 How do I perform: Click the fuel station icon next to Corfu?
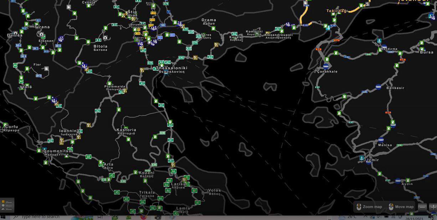click(5, 125)
